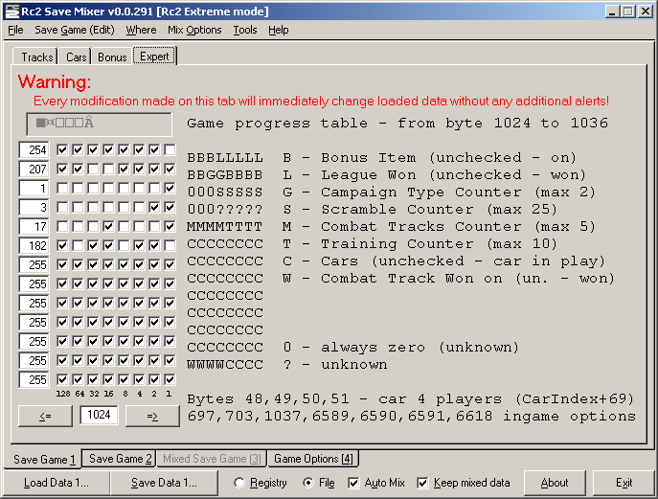Click the Save Data 1... button
This screenshot has height=499, width=658.
click(x=164, y=483)
